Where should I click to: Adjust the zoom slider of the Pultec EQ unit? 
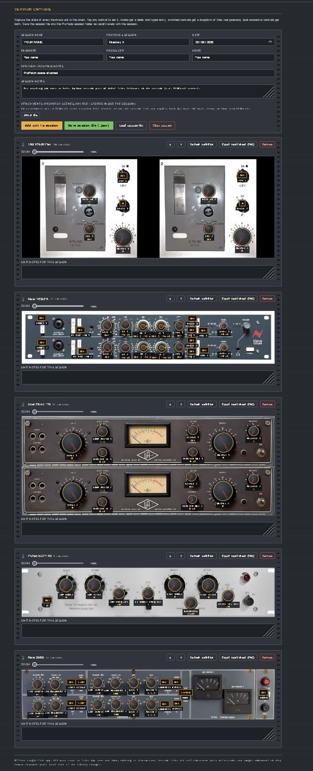pyautogui.click(x=58, y=563)
